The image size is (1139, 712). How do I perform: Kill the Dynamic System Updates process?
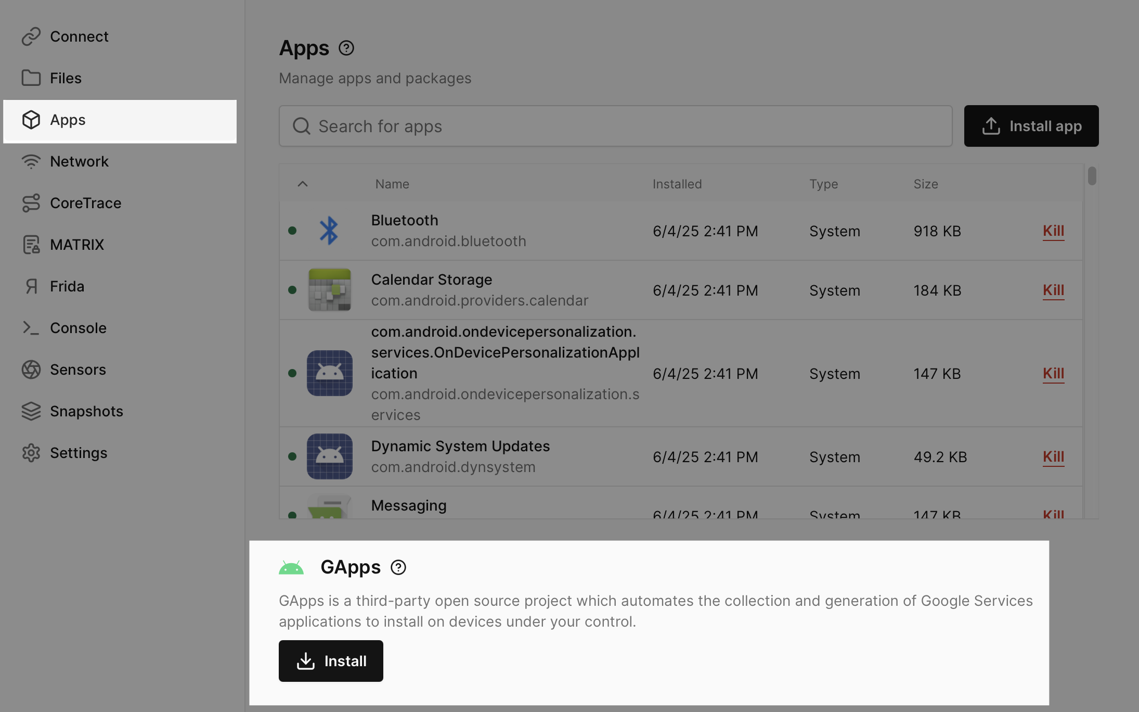click(x=1054, y=456)
